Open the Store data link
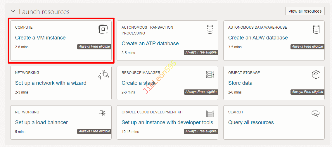 coord(240,83)
